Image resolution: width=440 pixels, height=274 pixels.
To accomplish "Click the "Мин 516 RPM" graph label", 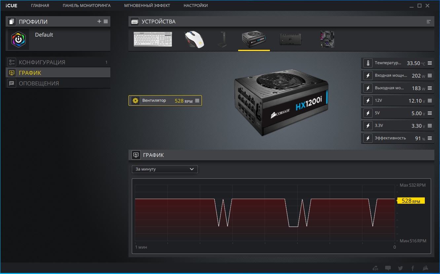I will pos(413,241).
